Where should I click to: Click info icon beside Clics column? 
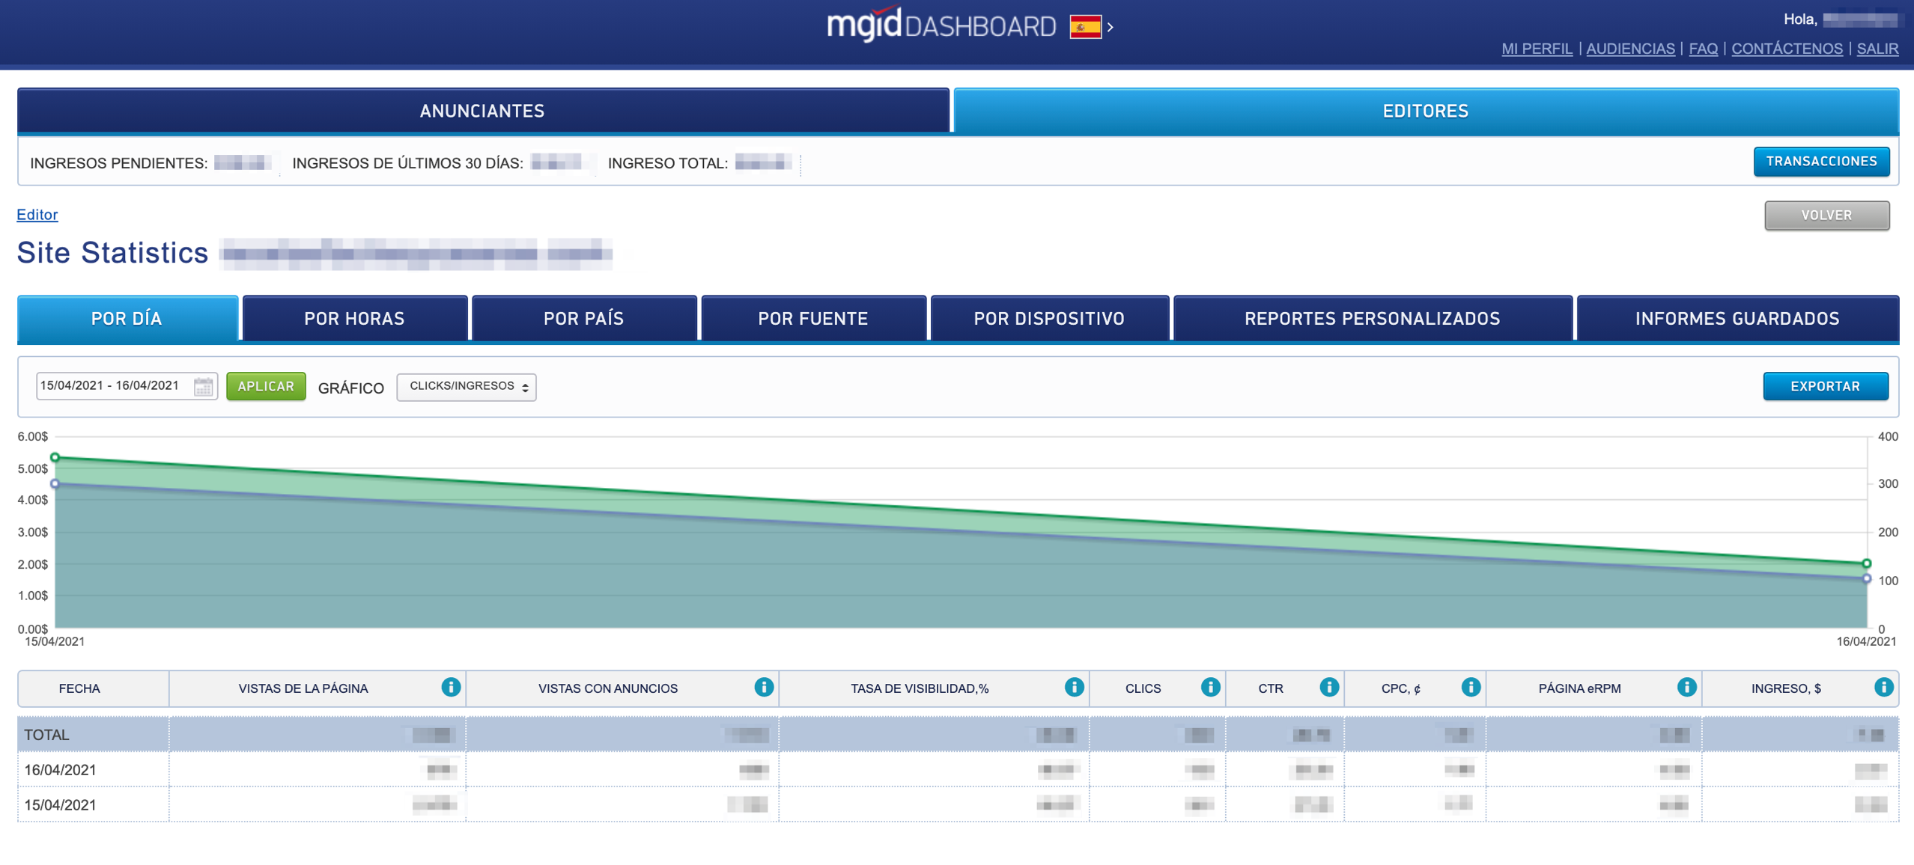(x=1210, y=687)
